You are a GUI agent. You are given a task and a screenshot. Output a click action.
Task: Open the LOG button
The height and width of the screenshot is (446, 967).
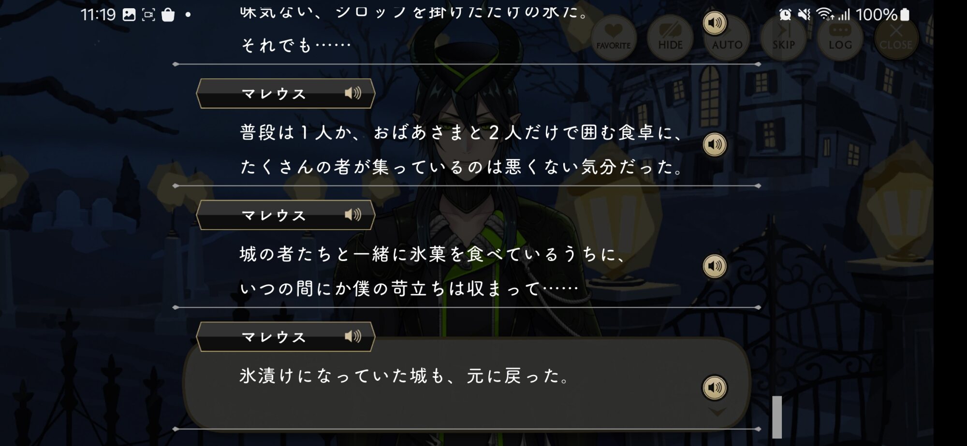(840, 38)
